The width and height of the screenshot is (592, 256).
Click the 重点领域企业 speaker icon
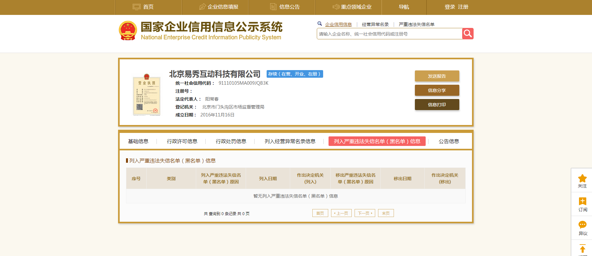point(336,7)
